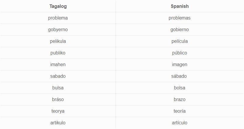Click the Spanish word sábado

click(179, 76)
